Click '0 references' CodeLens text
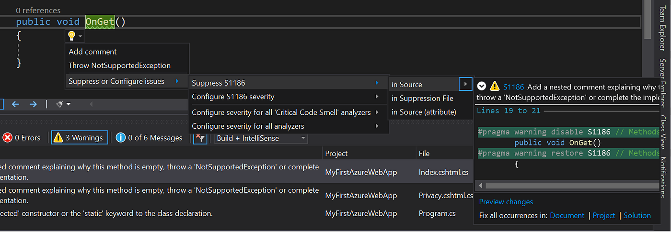Viewport: 671px width, 232px height. point(38,10)
